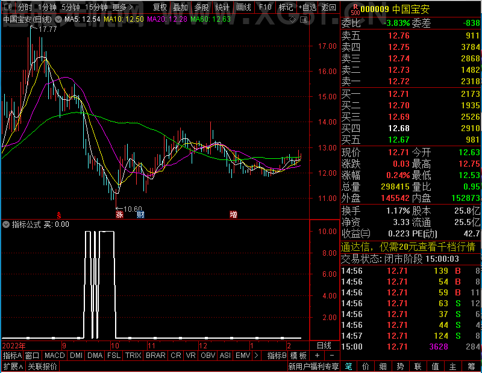Viewport: 482px width, 373px height.
Task: Click the MA60 indicator label
Action: (x=210, y=19)
